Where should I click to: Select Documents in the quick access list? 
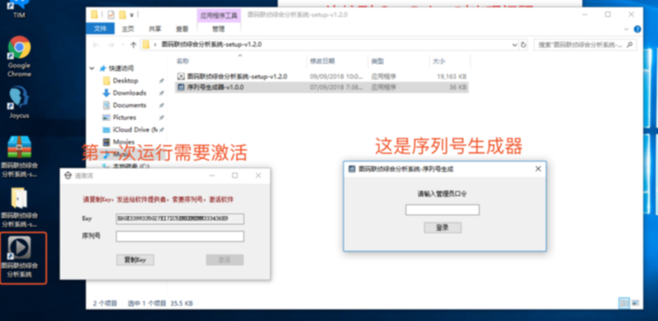coord(129,105)
